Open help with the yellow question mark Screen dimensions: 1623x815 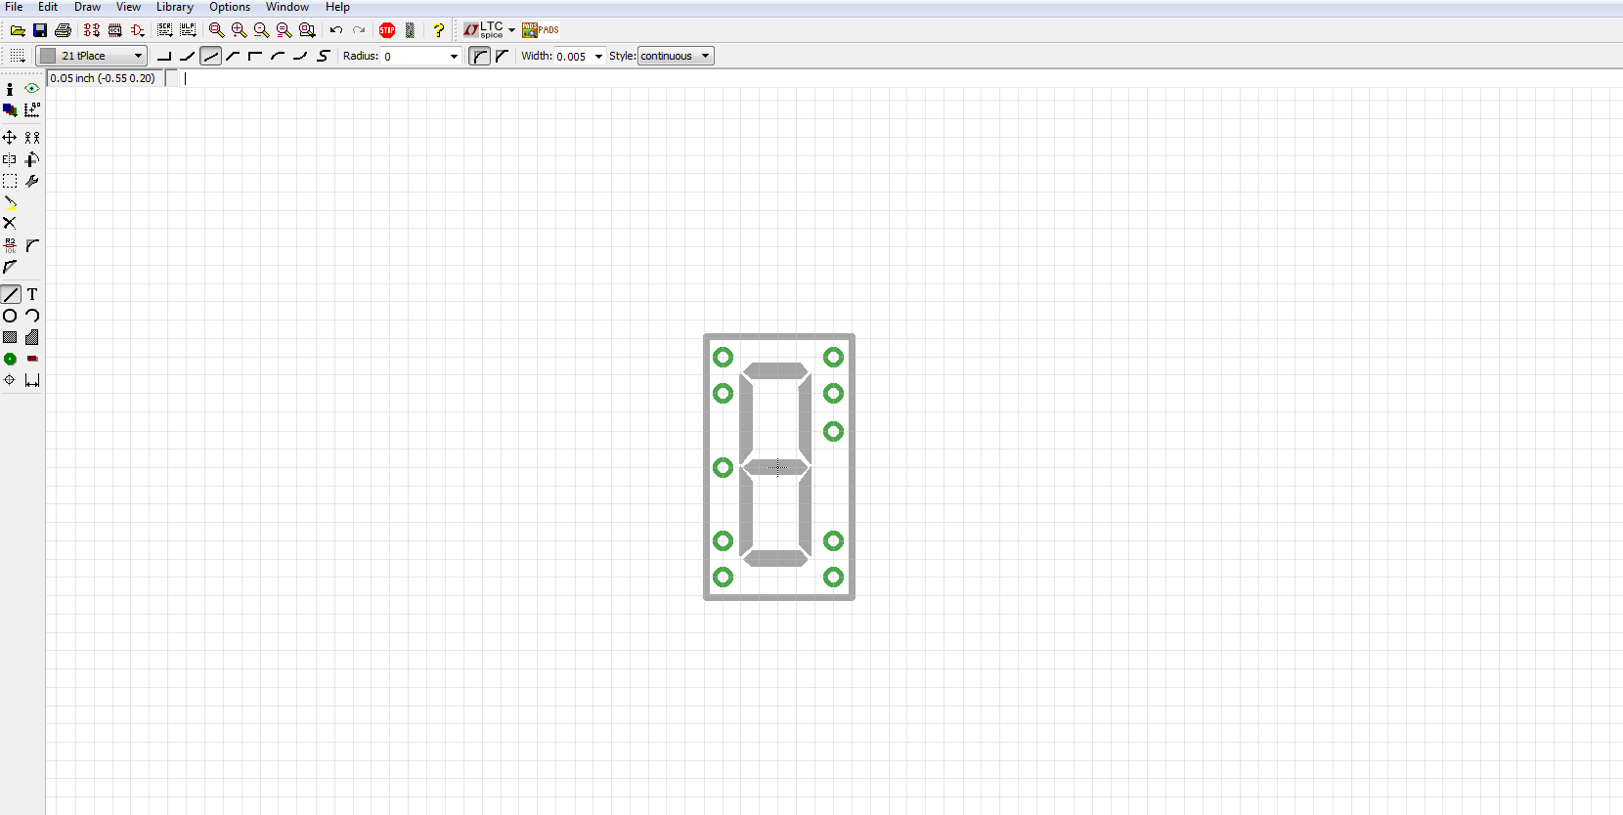coord(439,30)
